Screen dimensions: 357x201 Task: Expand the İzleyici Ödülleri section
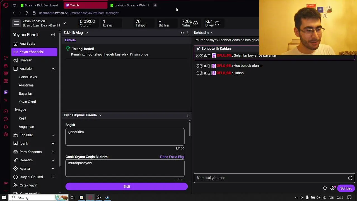tap(53, 177)
